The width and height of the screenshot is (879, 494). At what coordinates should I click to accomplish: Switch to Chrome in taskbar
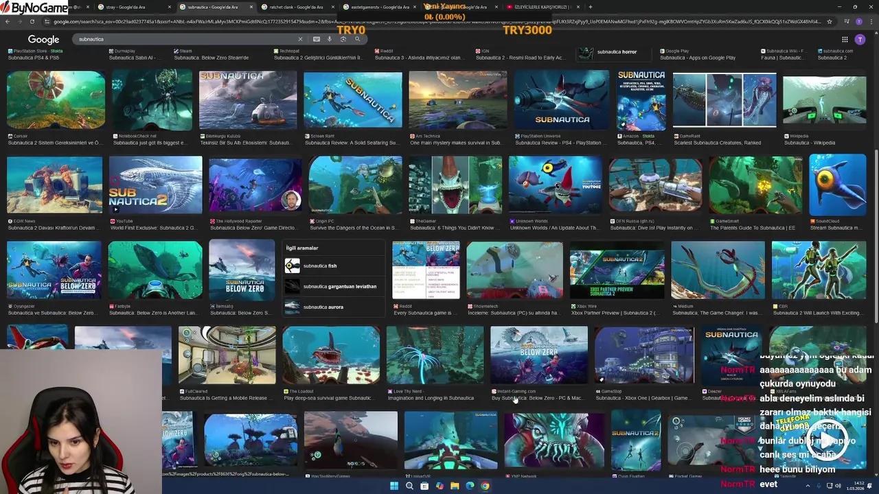485,486
